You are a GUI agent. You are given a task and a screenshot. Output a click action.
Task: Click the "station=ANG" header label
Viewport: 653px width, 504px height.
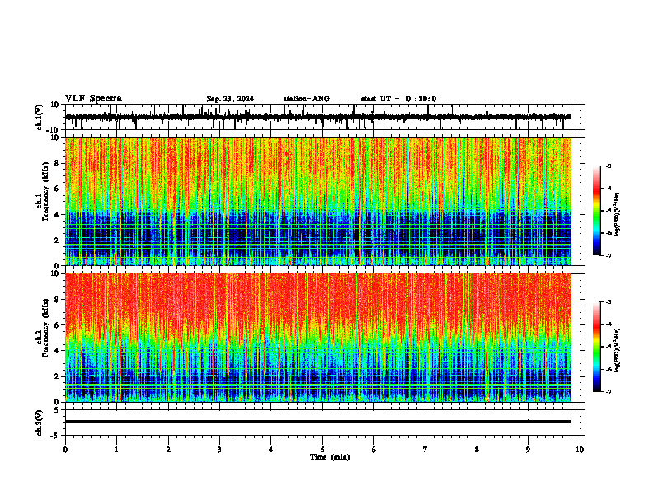click(x=307, y=99)
